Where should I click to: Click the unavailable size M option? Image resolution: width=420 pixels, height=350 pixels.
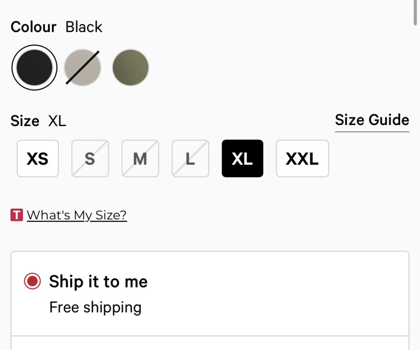(140, 159)
